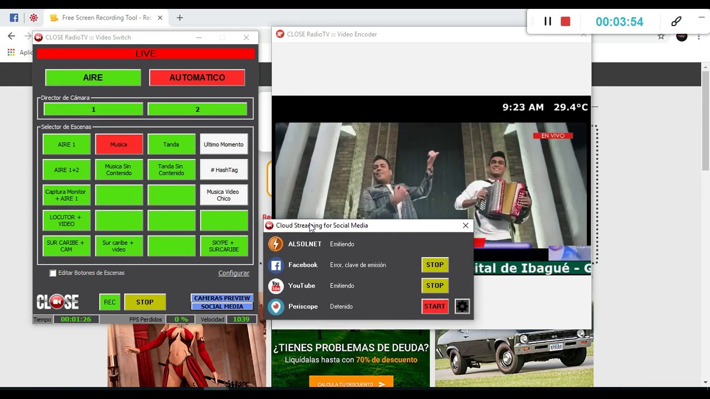The height and width of the screenshot is (399, 710).
Task: Select the Musica scene button
Action: click(119, 144)
